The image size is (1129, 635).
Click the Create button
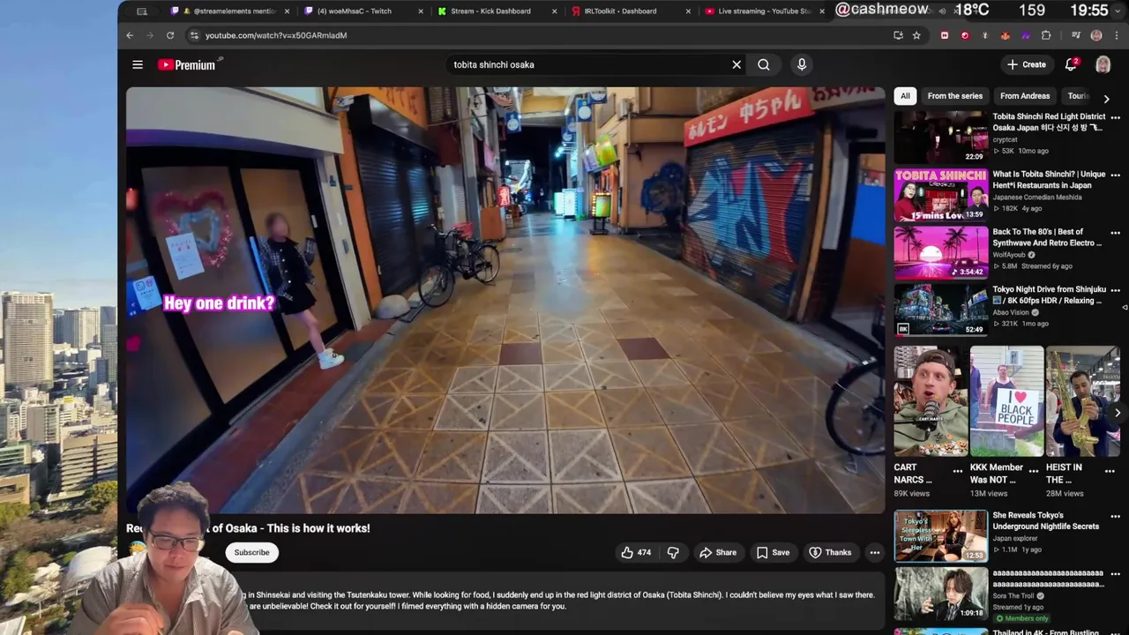click(1027, 64)
